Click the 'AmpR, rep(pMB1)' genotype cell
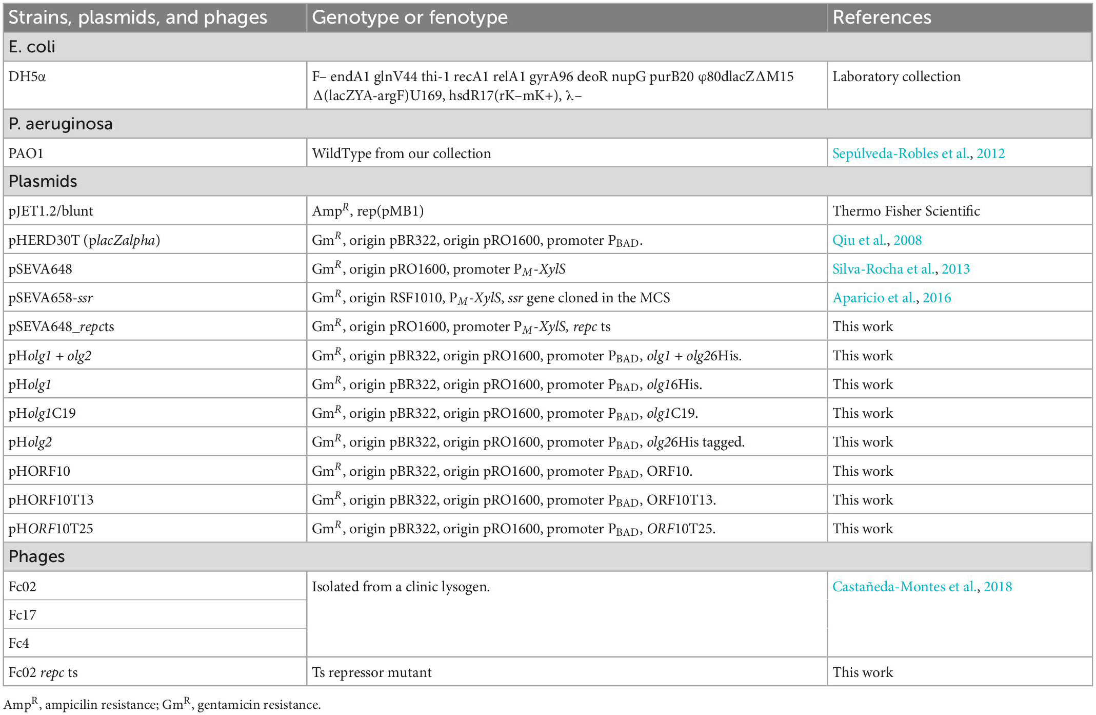This screenshot has width=1096, height=715. [567, 210]
